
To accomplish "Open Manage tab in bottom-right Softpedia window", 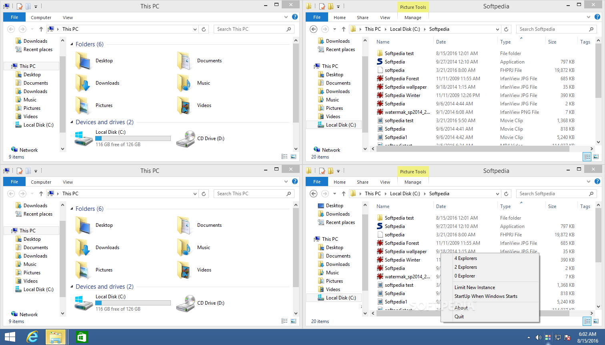I will coord(413,182).
